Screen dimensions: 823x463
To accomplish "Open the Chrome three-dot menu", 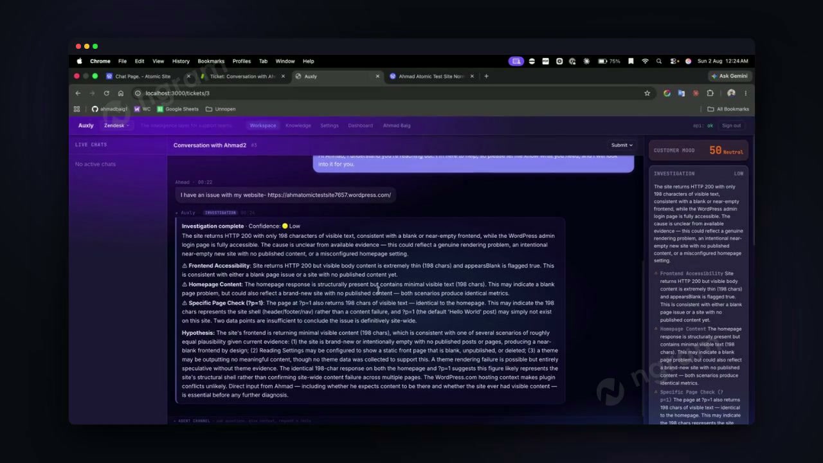I will (745, 93).
